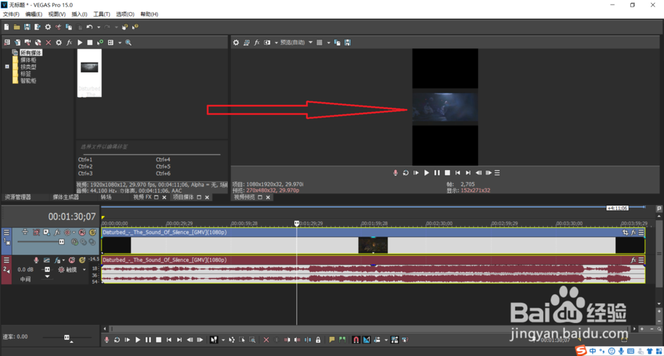This screenshot has width=664, height=356.
Task: Insert a region with the green icon
Action: tap(342, 339)
